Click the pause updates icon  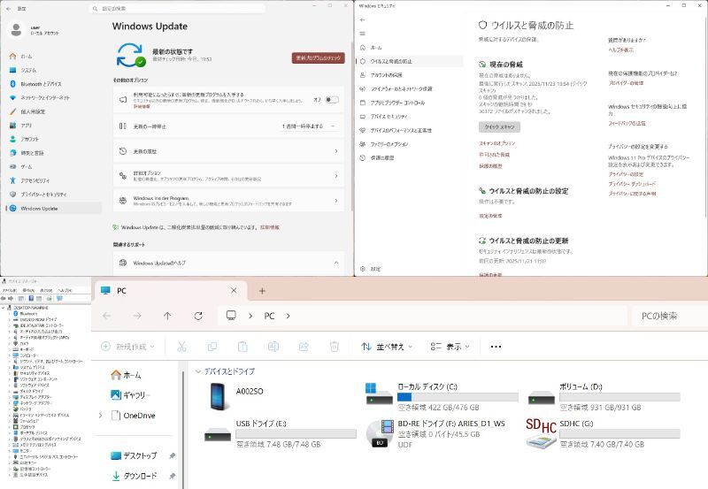tap(123, 126)
